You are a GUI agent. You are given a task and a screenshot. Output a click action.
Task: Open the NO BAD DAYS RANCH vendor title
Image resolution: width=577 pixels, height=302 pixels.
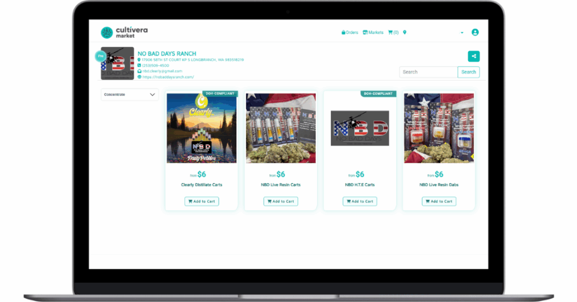(167, 54)
